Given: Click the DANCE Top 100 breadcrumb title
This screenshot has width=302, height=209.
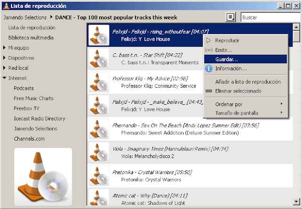Looking at the screenshot, I should [x=116, y=17].
